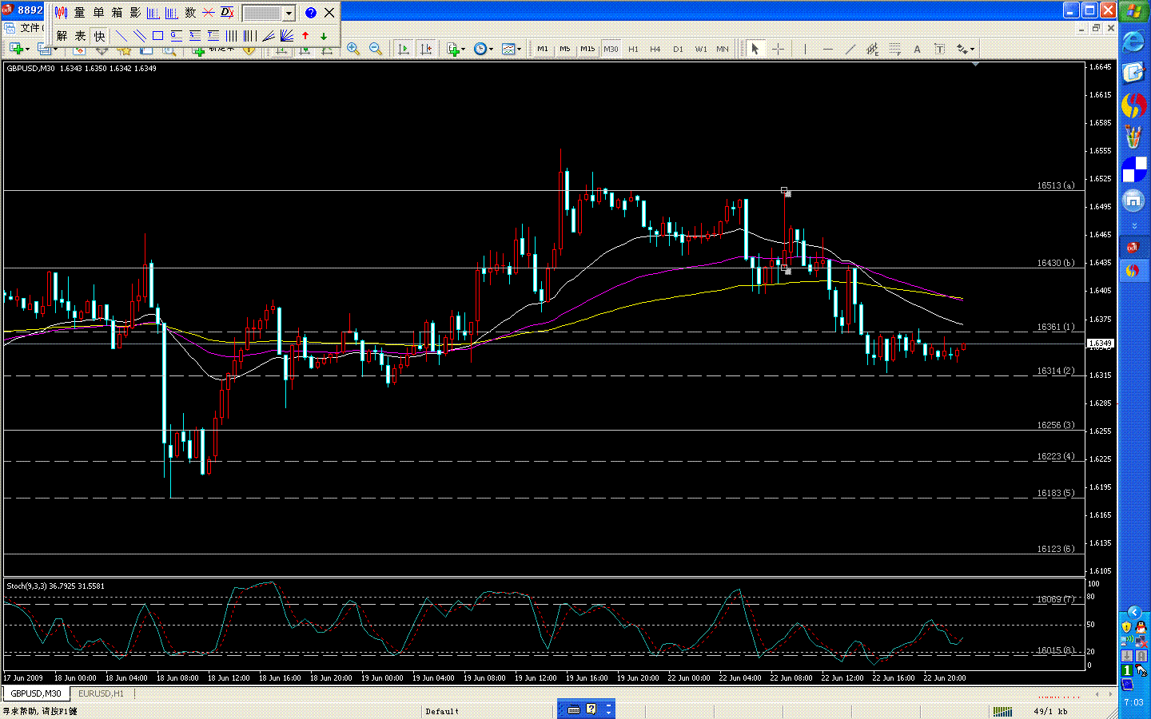Open help via blue question mark icon
The width and height of the screenshot is (1151, 719).
(x=311, y=13)
